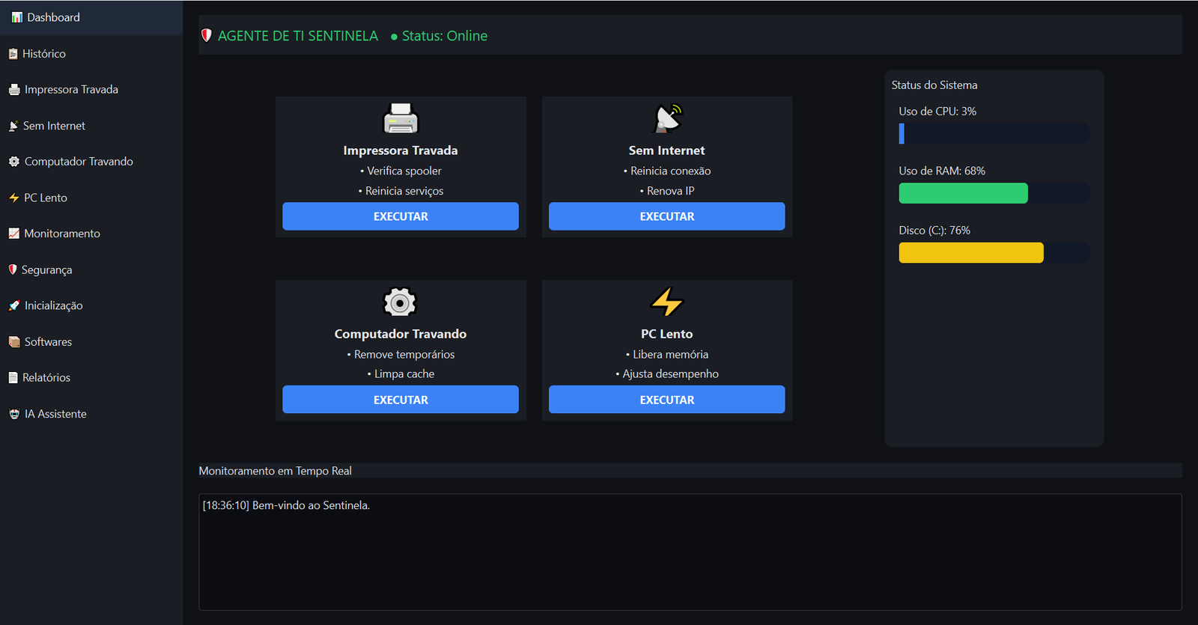Viewport: 1198px width, 625px height.
Task: Click the lightning bolt icon on PC Lento card
Action: 667,302
